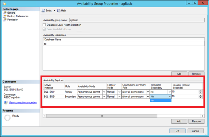The image size is (209, 137).
Task: Click the Script toolbar icon
Action: tap(43, 10)
